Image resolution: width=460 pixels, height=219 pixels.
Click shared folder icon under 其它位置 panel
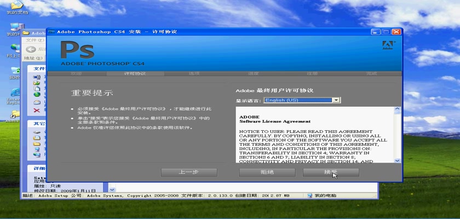click(37, 143)
